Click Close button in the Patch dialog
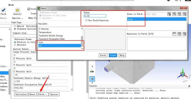191x99 pixels. pos(113,55)
